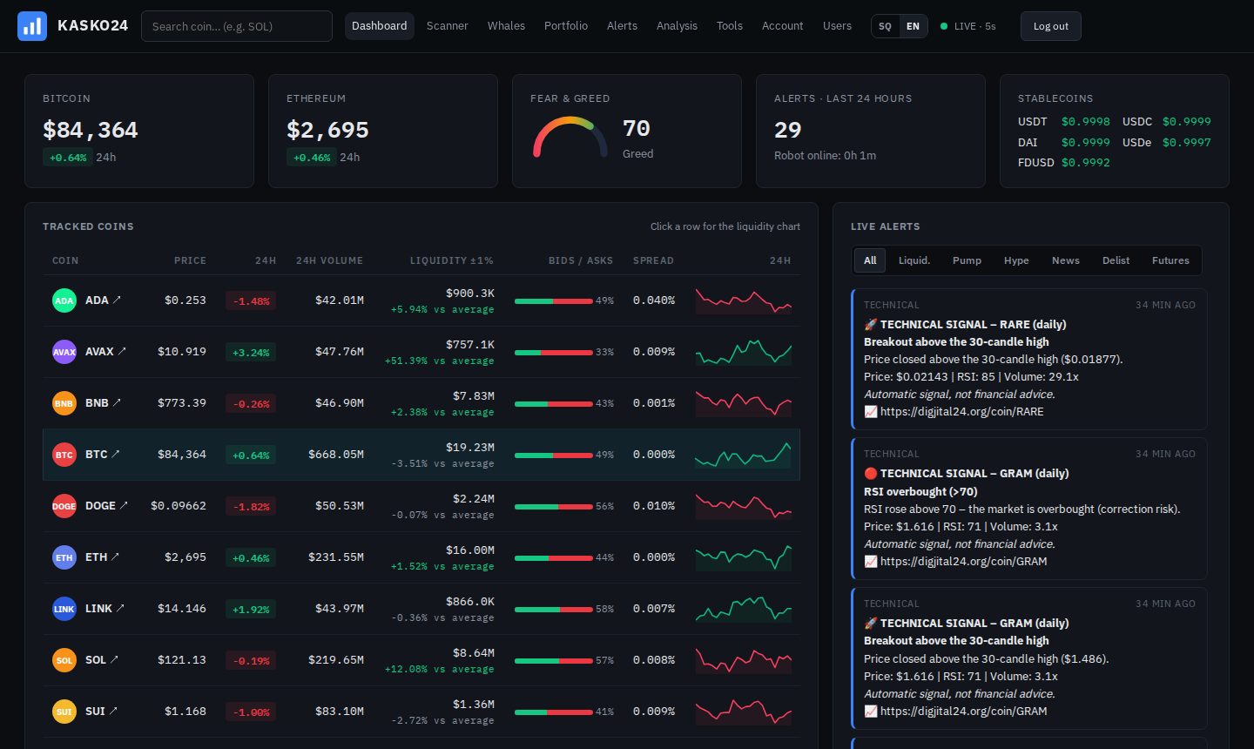
Task: Click the ADA coin icon
Action: point(64,300)
